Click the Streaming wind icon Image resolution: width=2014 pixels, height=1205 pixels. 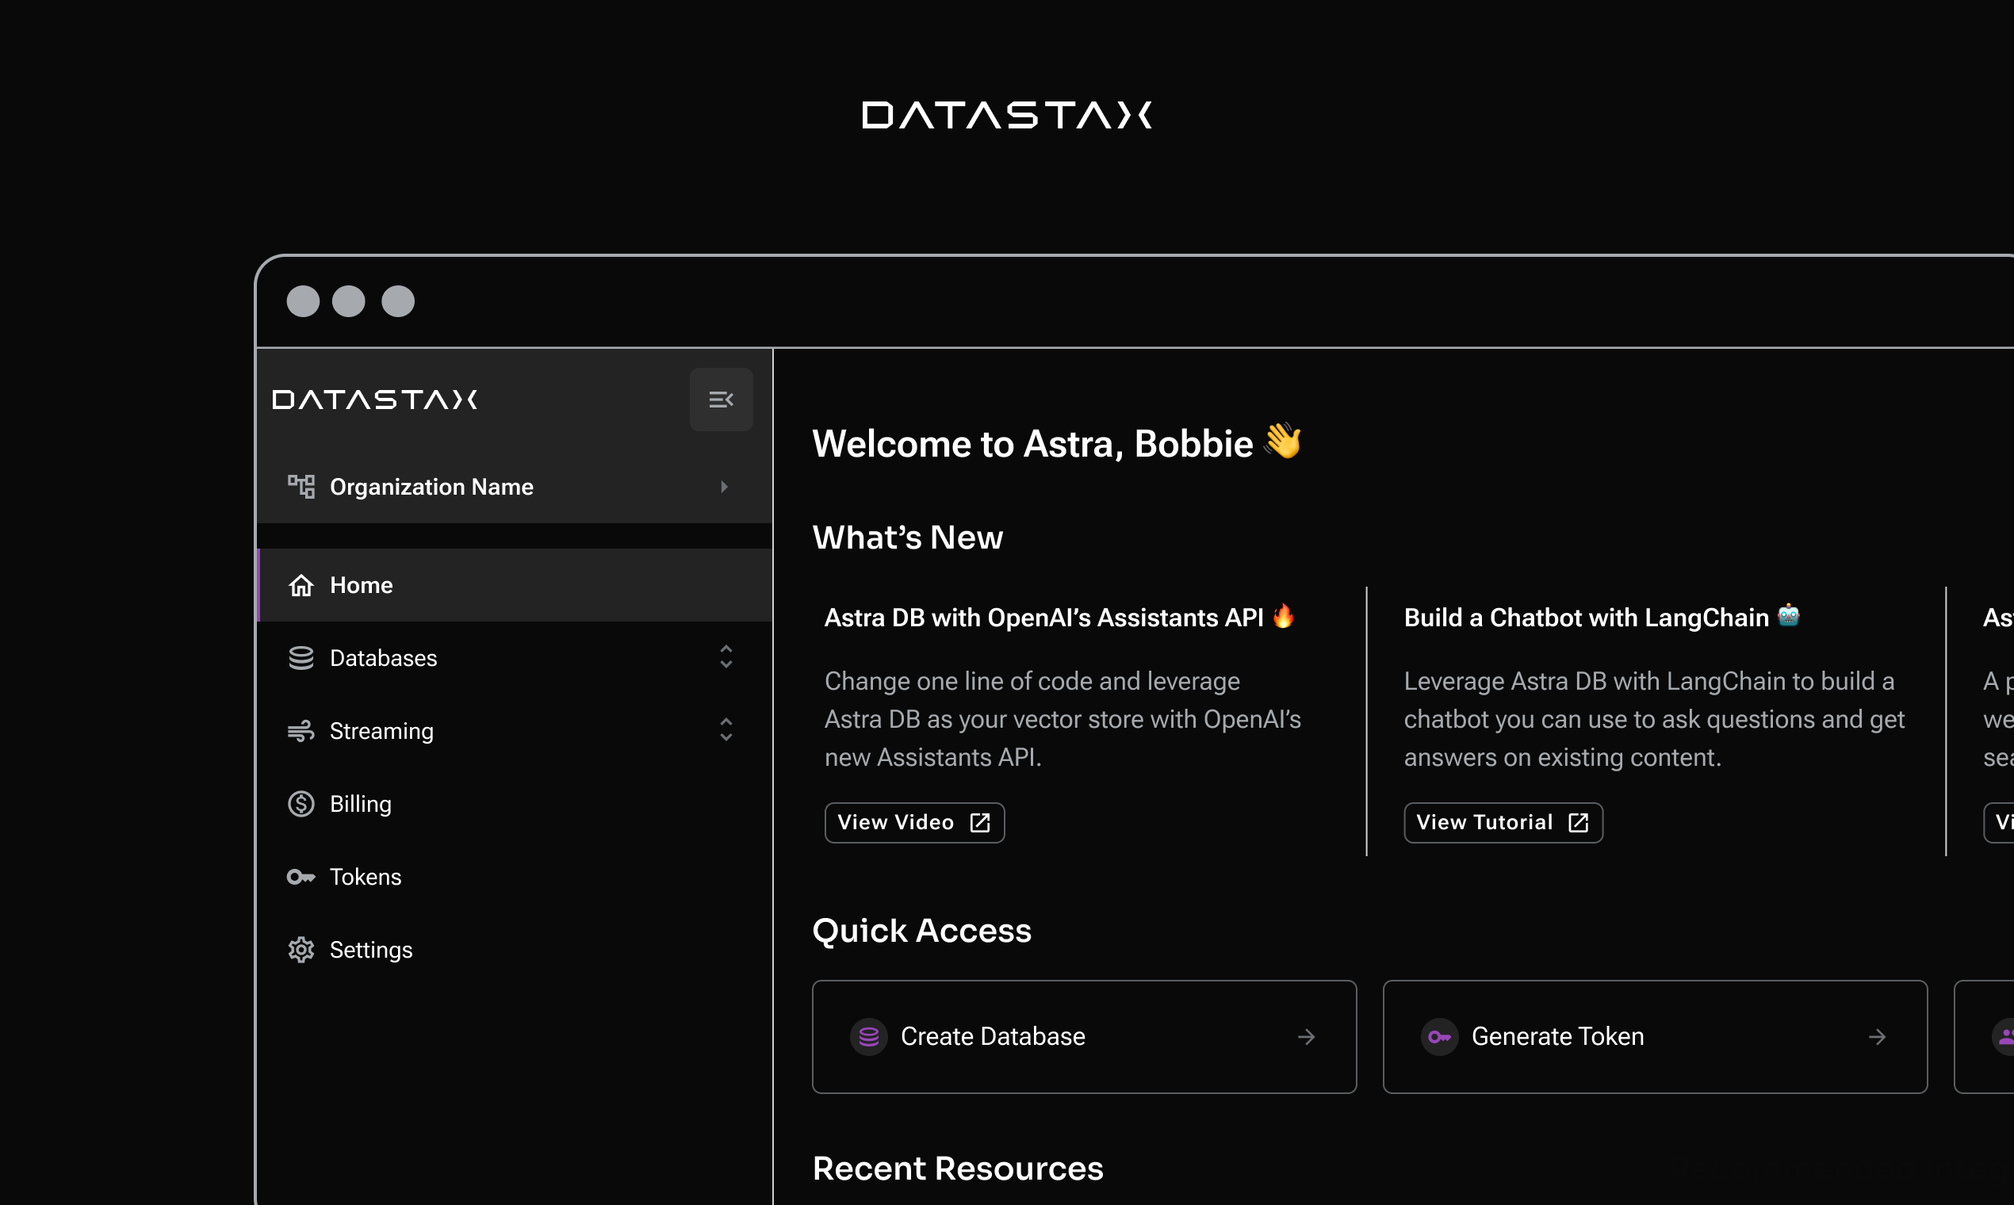(x=301, y=731)
